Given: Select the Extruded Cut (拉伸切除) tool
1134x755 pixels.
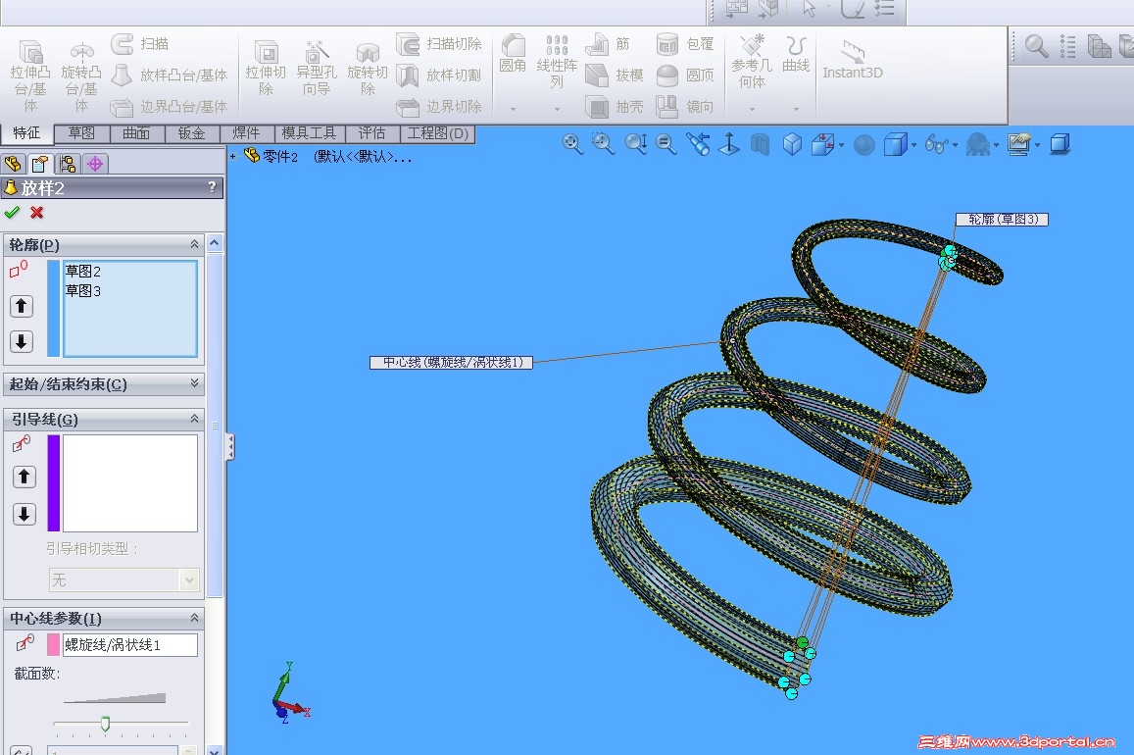Looking at the screenshot, I should coord(266,69).
